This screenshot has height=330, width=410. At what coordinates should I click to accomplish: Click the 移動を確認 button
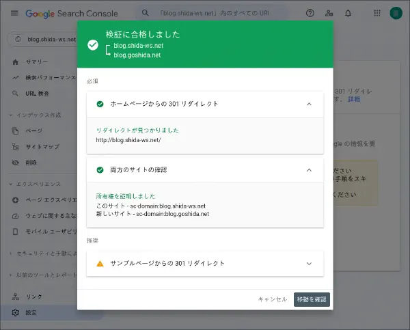(312, 299)
